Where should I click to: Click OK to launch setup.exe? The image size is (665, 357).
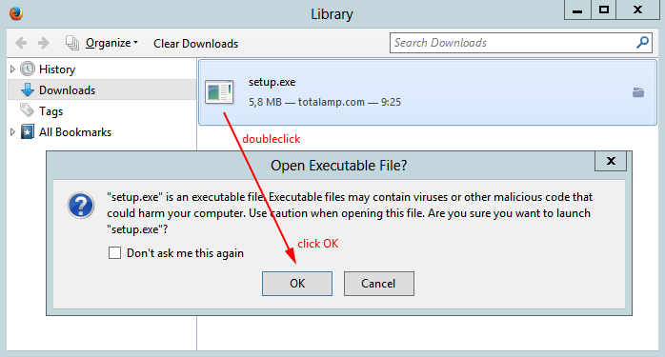click(297, 284)
